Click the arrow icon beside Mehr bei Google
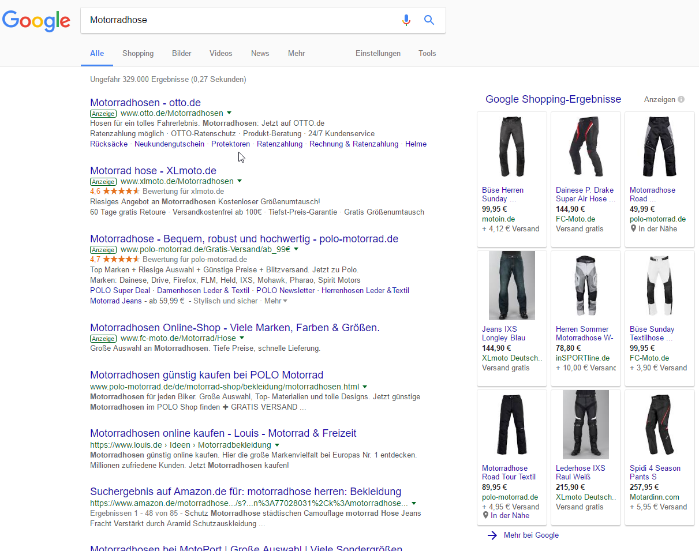699x551 pixels. tap(492, 535)
